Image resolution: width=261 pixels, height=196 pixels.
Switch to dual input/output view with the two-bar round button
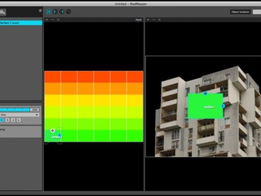(48, 12)
